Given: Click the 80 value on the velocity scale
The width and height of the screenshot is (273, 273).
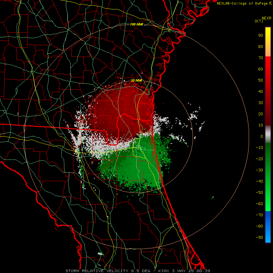Looking at the screenshot, I should pyautogui.click(x=261, y=47).
